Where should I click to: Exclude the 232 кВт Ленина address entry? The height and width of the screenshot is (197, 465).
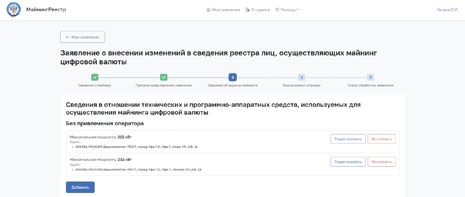pos(382,162)
